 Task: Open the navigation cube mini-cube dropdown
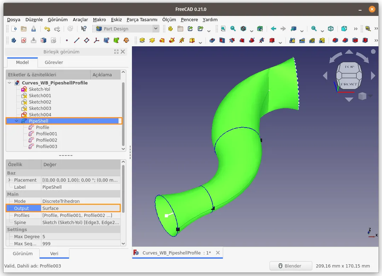pyautogui.click(x=371, y=96)
